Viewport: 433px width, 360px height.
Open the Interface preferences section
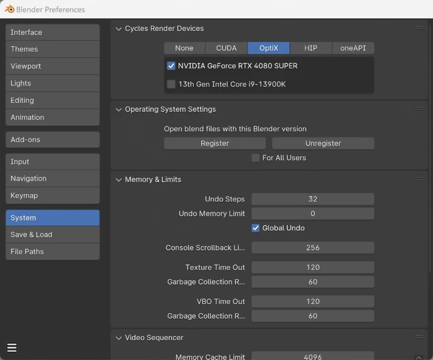(x=52, y=33)
